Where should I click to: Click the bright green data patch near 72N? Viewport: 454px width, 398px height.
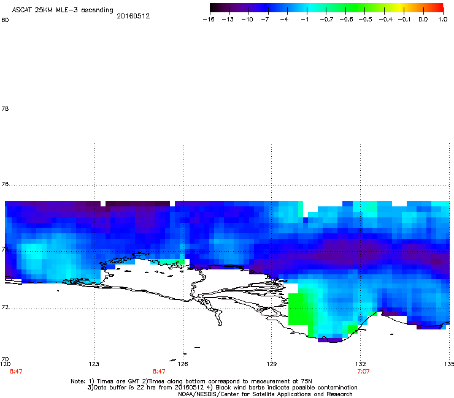point(301,309)
